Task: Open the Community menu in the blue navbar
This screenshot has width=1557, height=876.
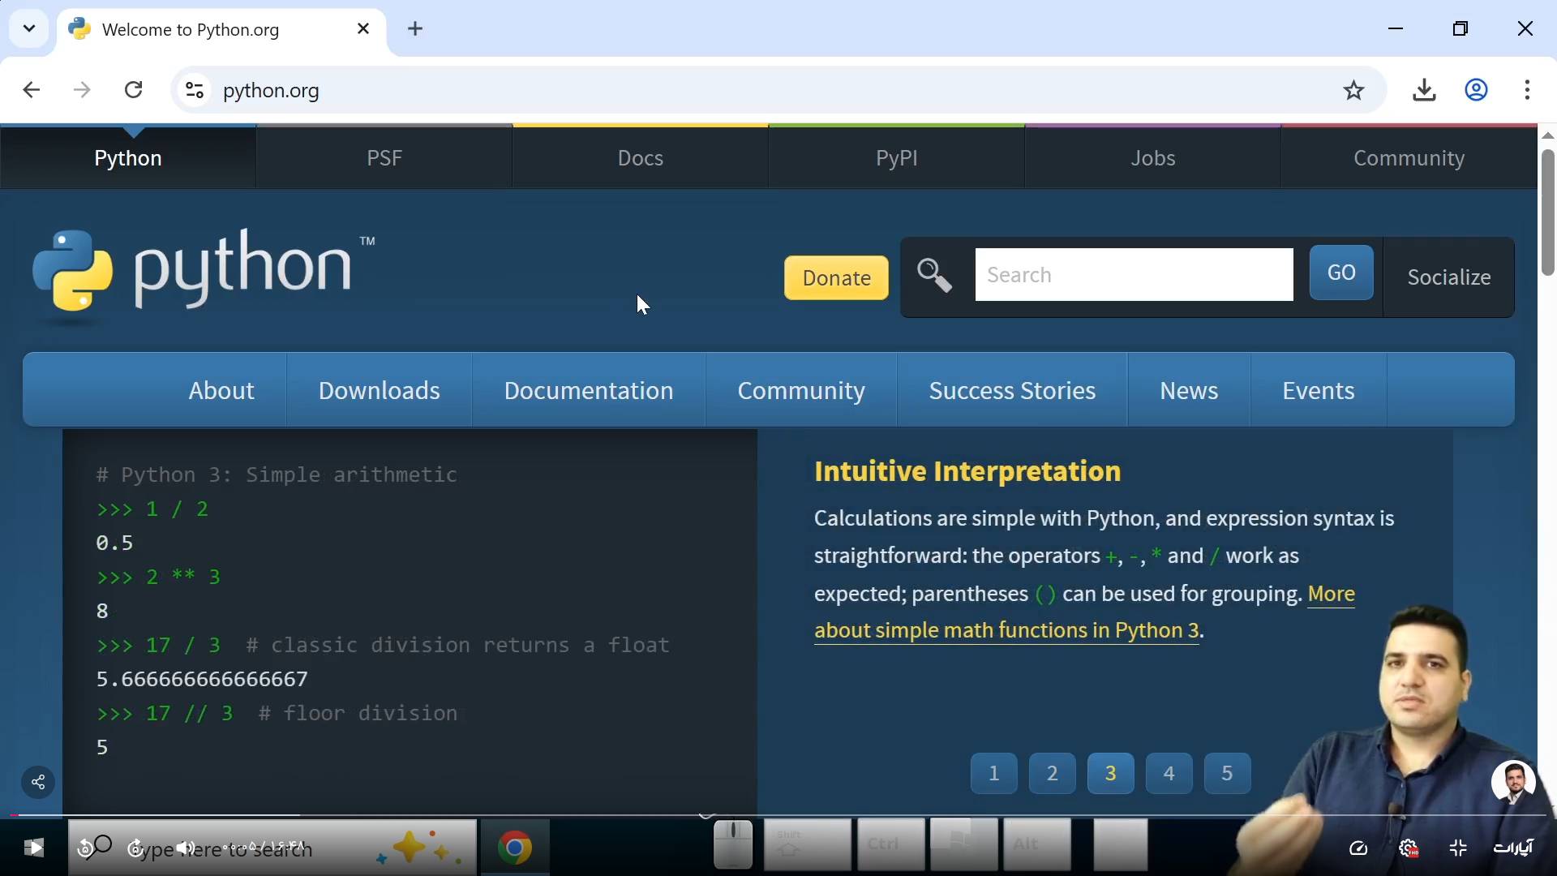Action: click(x=801, y=391)
